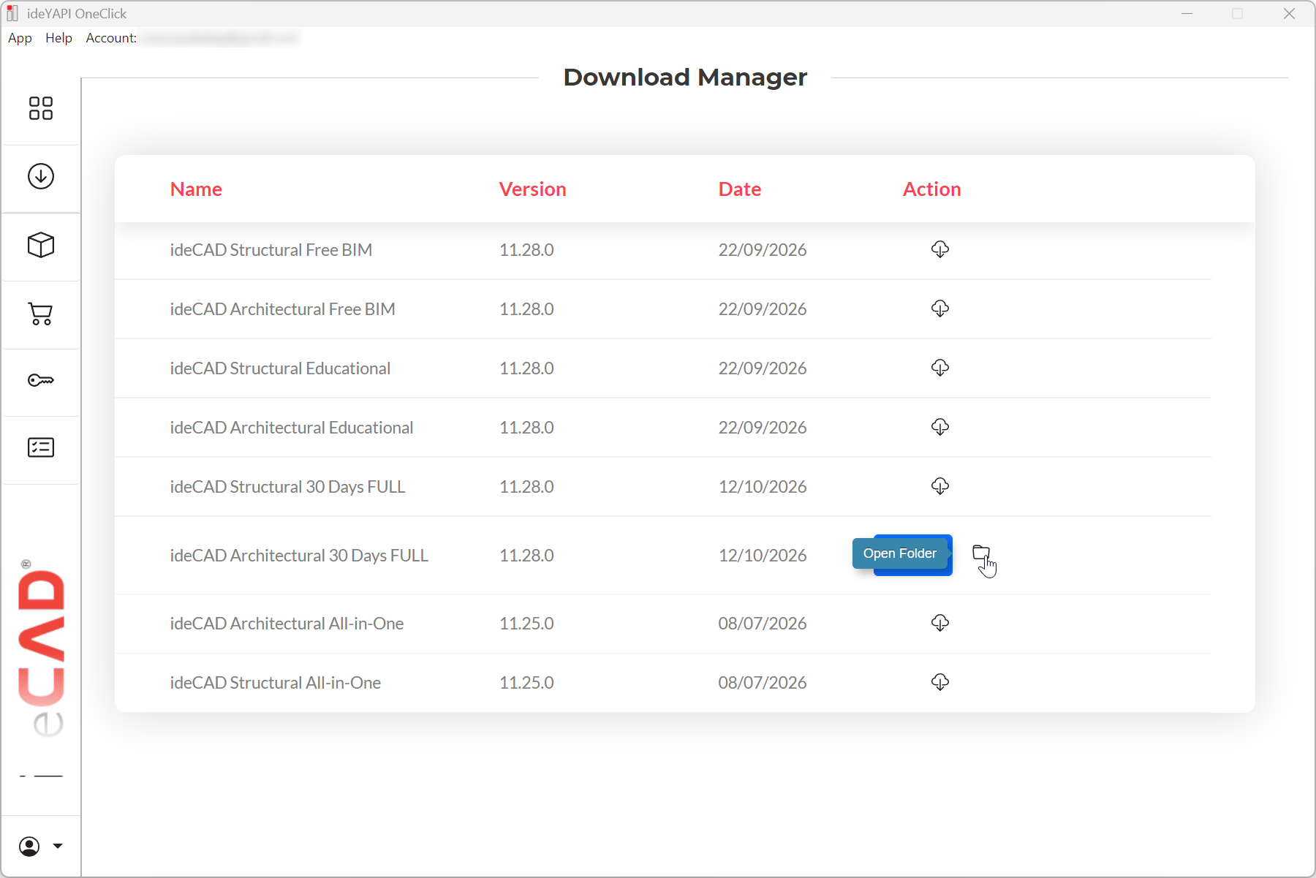The height and width of the screenshot is (878, 1316).
Task: Open the license key sidebar icon
Action: pos(41,380)
